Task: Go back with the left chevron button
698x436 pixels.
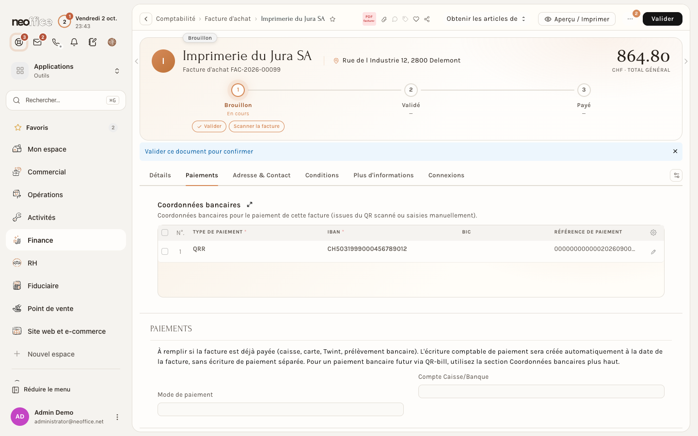Action: (x=146, y=19)
